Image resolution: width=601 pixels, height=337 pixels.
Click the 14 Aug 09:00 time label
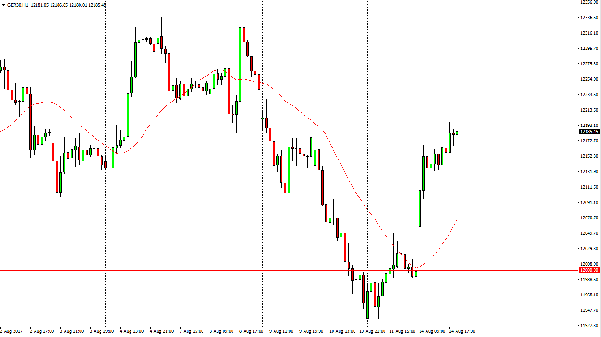coord(431,331)
